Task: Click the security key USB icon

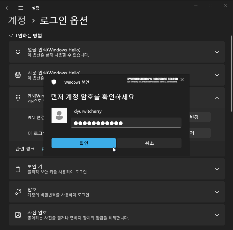Action: pyautogui.click(x=18, y=169)
